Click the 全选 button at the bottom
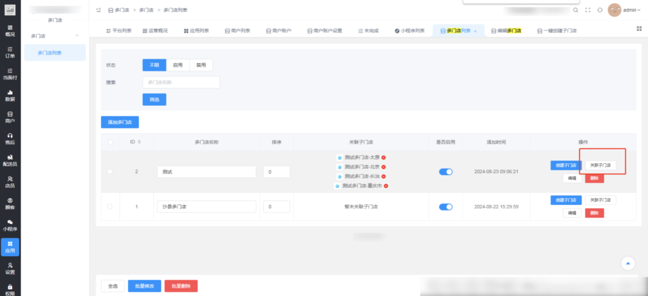Image resolution: width=648 pixels, height=296 pixels. tap(113, 286)
